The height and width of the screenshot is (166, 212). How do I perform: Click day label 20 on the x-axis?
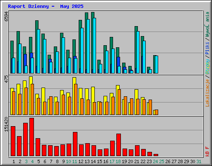pyautogui.click(x=130, y=161)
